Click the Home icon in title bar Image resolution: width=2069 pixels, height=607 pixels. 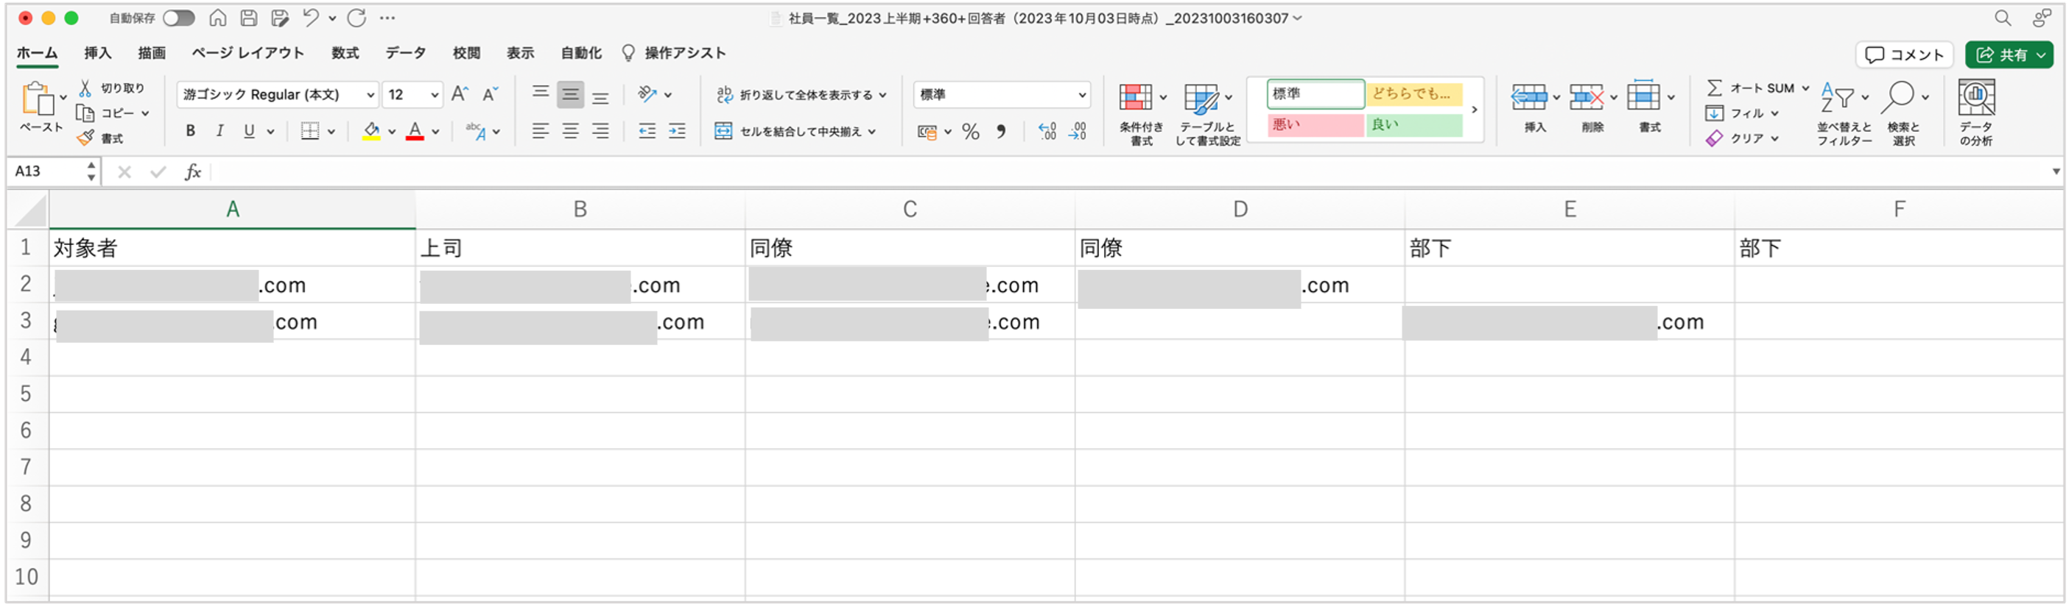(217, 18)
